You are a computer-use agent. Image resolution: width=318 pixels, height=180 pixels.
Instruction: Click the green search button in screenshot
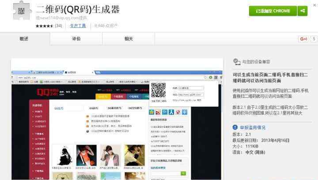point(183,173)
